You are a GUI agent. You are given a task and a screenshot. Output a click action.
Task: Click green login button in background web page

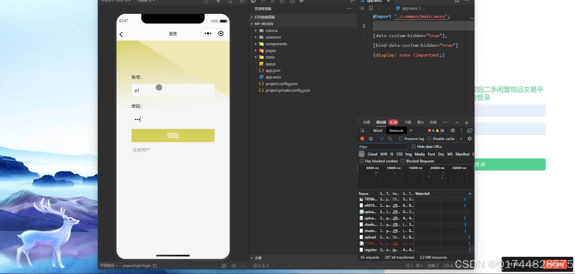[510, 164]
